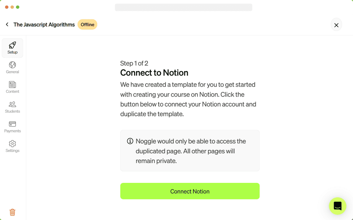The image size is (353, 220).
Task: Switch to the Students sidebar tab
Action: pos(12,107)
